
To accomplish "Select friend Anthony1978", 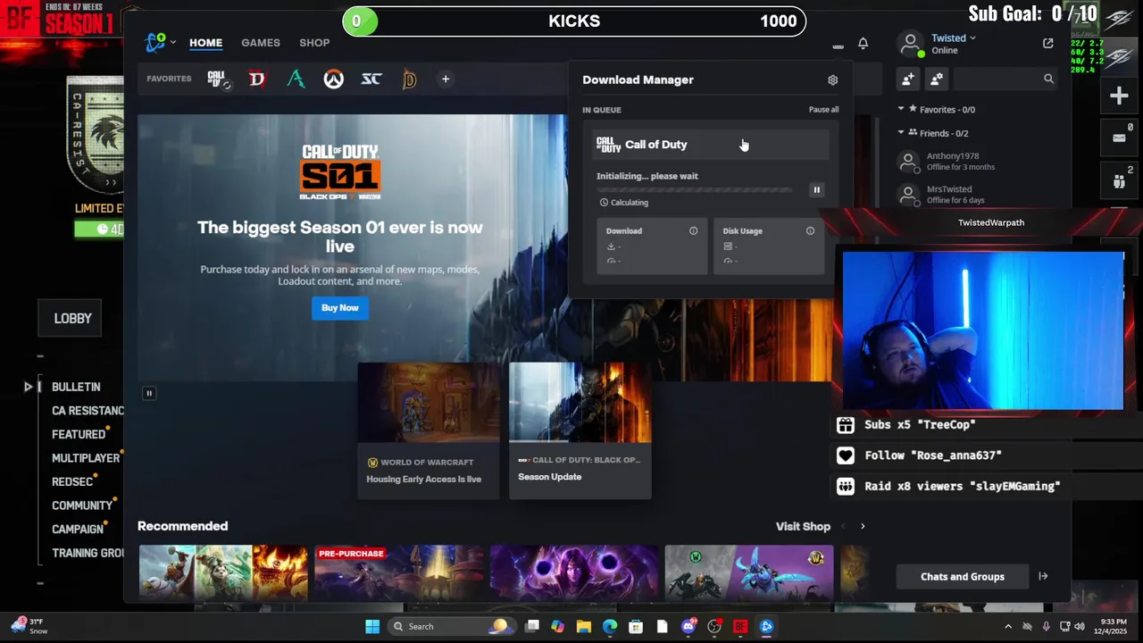I will click(x=978, y=162).
